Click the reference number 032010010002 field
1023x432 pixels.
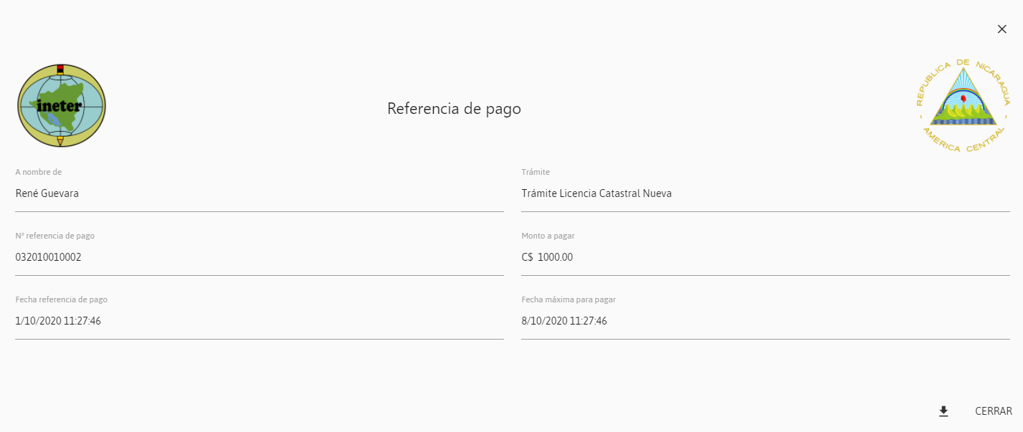coord(260,257)
